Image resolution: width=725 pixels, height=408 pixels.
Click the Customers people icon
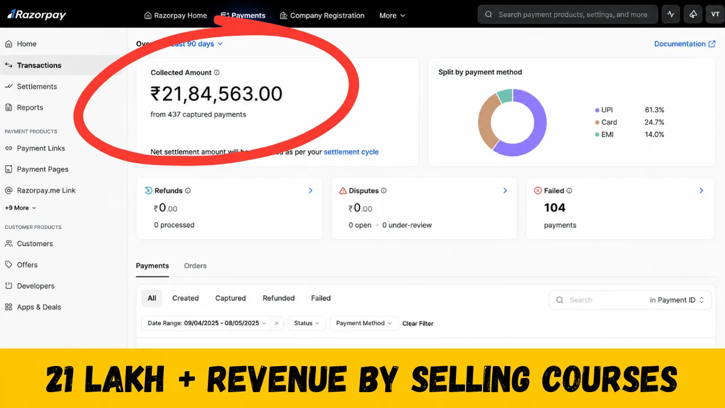pos(8,244)
